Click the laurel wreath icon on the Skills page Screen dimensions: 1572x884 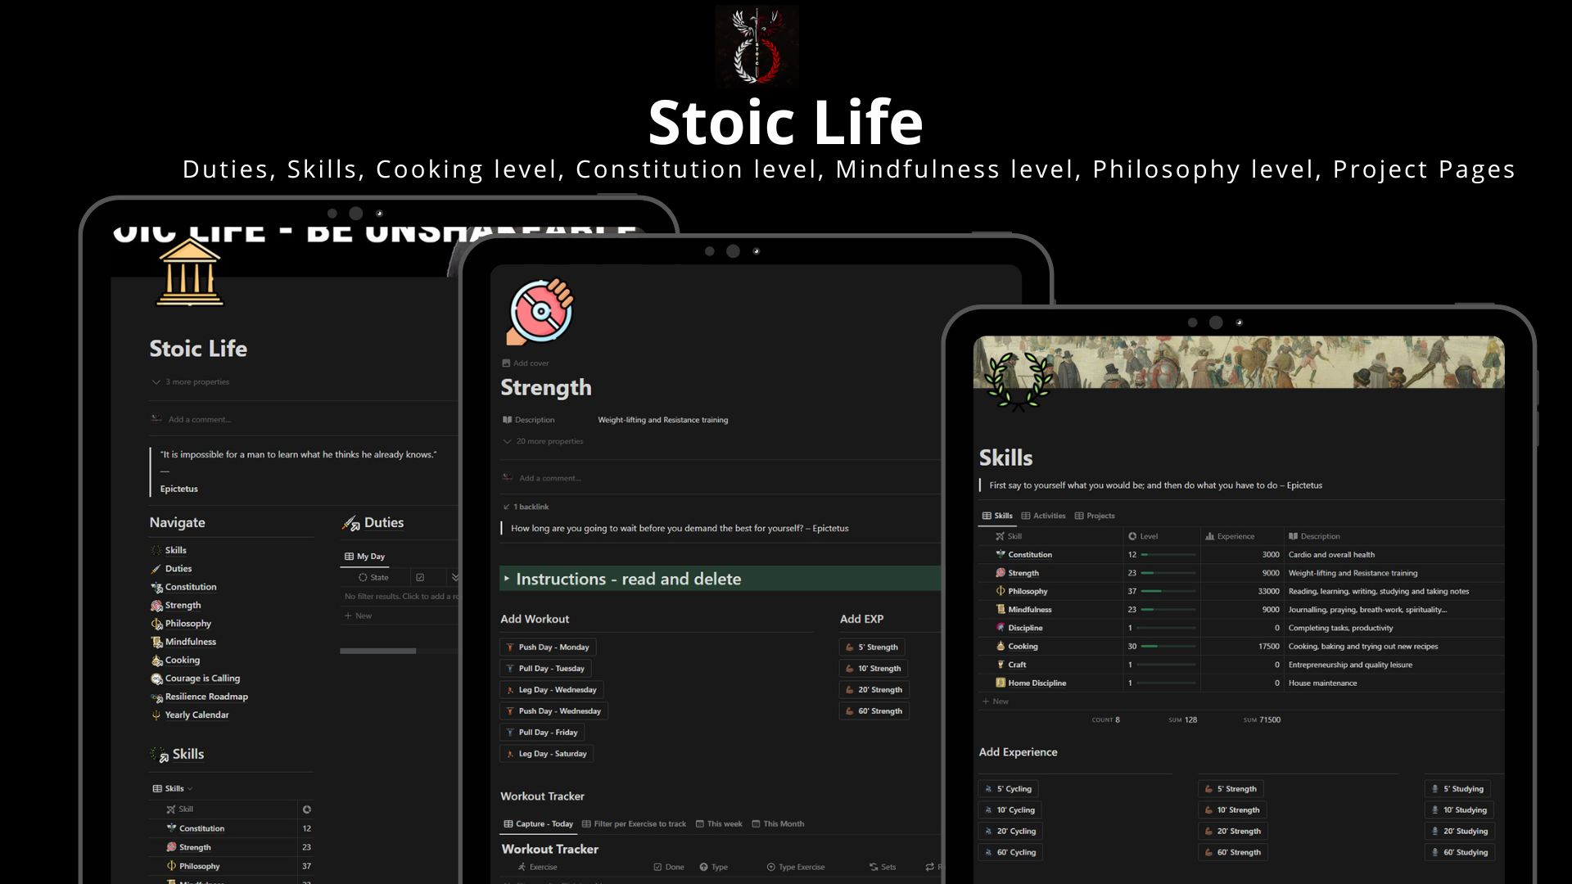[x=1017, y=379]
